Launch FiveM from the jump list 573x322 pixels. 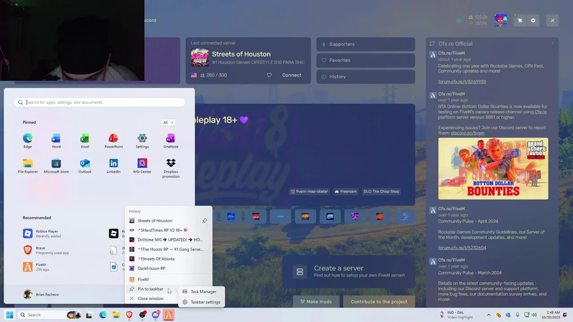point(168,279)
